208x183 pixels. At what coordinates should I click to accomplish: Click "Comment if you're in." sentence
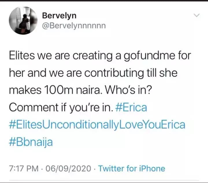(60, 108)
